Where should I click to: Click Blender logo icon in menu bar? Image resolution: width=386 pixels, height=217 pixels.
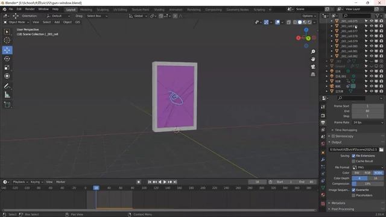pos(4,9)
